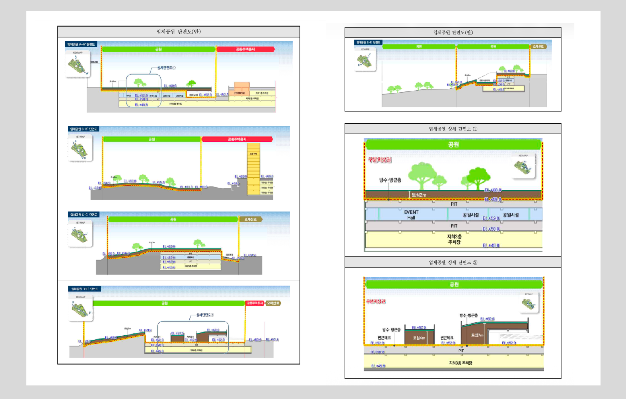This screenshot has width=626, height=399.
Task: Click the KEYMAP thumbnail in D-D' section
Action: 81,308
